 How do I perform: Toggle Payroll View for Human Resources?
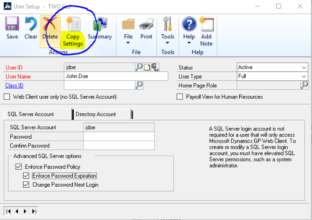[180, 97]
